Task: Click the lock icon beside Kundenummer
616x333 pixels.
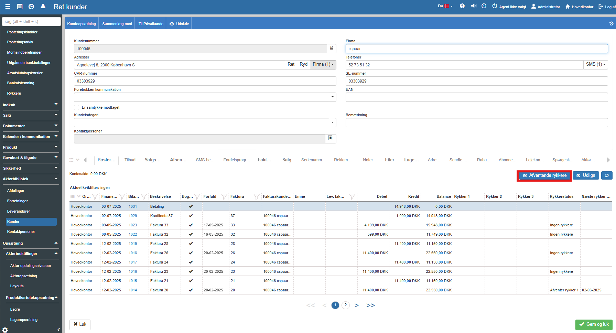Action: (x=332, y=48)
